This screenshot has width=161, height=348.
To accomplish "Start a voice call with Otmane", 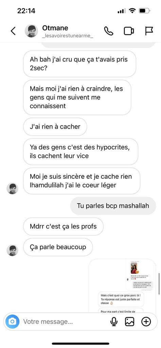I will pyautogui.click(x=109, y=31).
